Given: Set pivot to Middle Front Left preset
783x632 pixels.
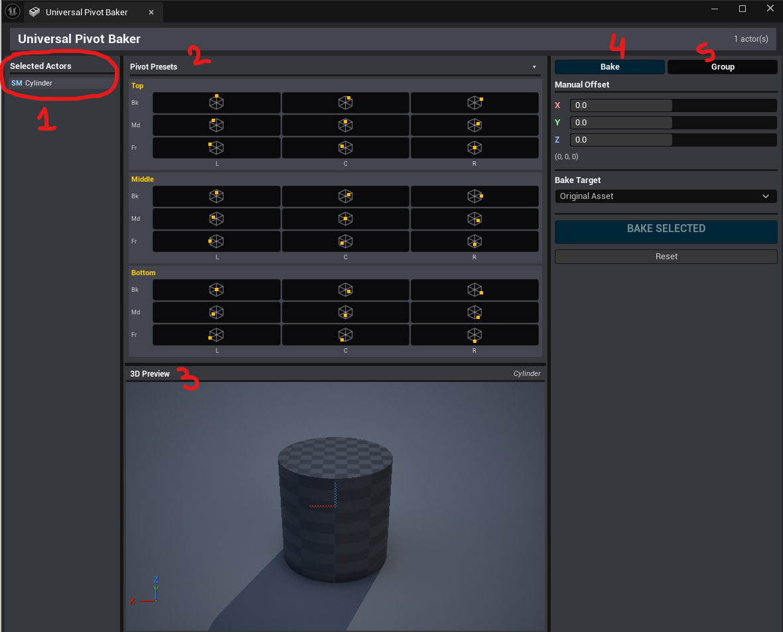Looking at the screenshot, I should pyautogui.click(x=216, y=241).
